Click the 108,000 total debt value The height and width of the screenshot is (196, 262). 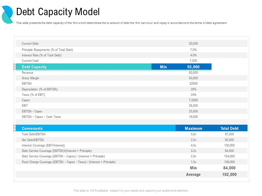click(230, 162)
